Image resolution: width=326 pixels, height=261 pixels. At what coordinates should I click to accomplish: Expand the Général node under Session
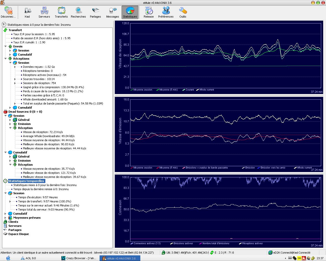coord(10,120)
